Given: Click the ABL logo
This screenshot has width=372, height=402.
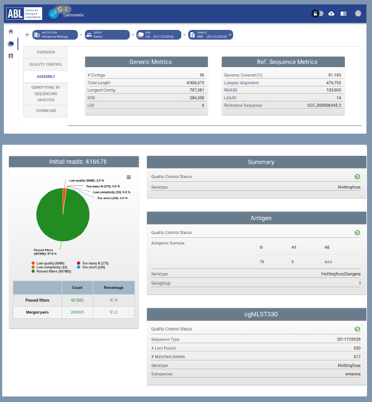Looking at the screenshot, I should click(24, 13).
